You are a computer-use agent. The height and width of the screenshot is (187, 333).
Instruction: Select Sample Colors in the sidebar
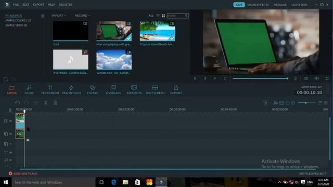pyautogui.click(x=18, y=20)
